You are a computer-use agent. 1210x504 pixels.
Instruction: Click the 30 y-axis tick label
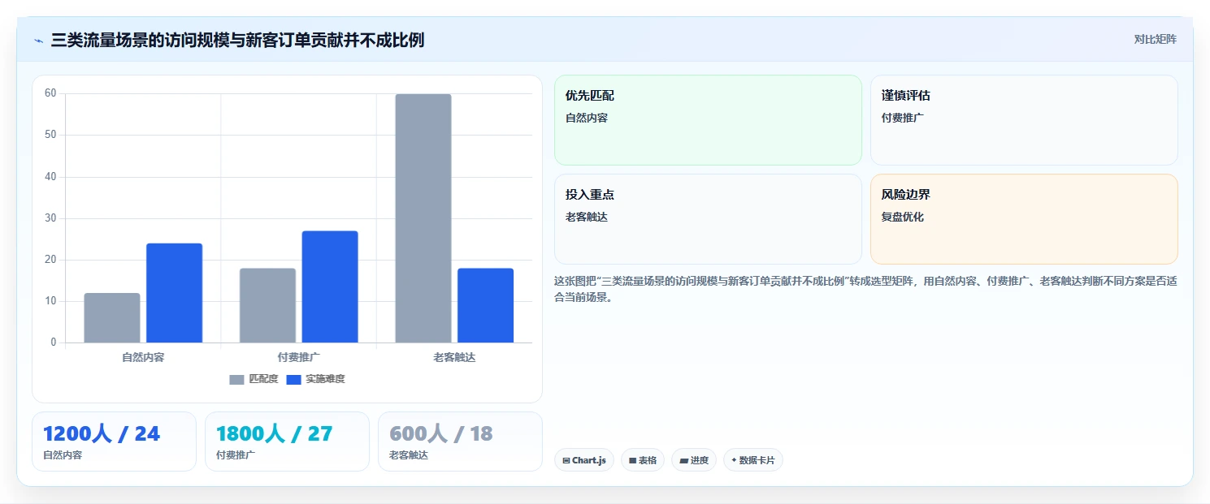tap(50, 218)
